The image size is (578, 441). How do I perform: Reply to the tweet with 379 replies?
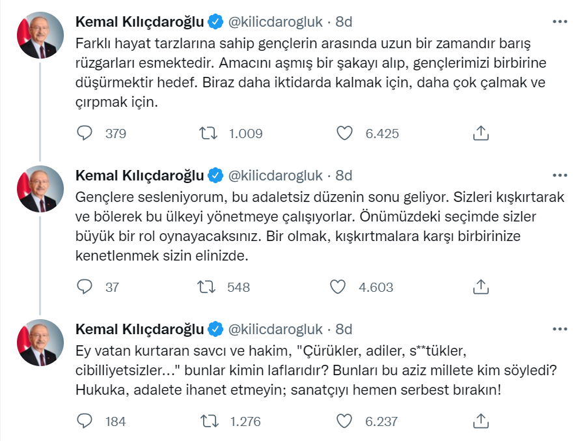85,134
